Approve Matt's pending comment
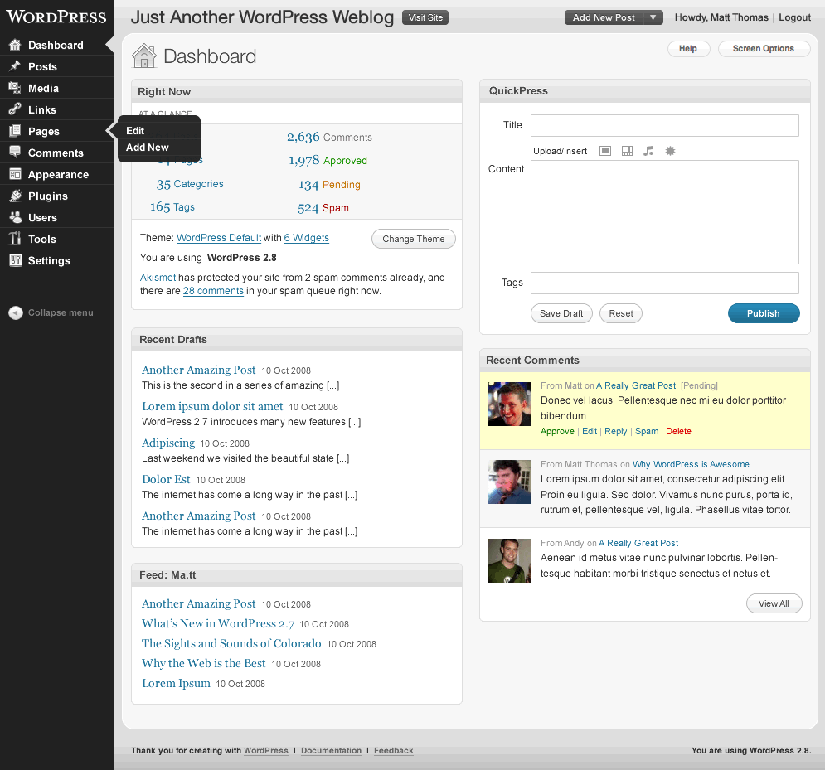The height and width of the screenshot is (770, 825). coord(557,431)
